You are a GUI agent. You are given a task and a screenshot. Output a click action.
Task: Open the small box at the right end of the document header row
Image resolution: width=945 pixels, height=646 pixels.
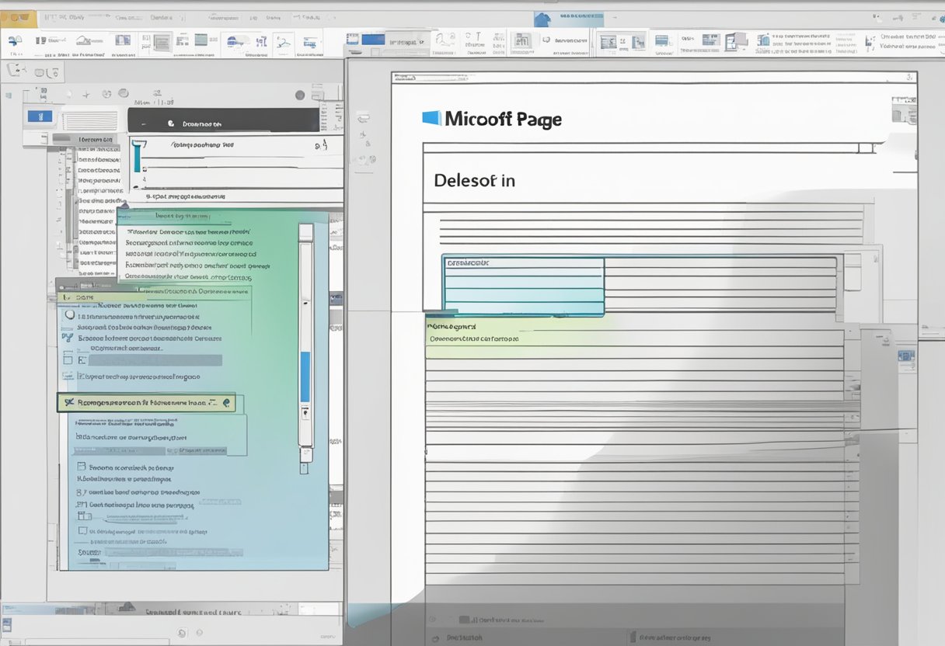pyautogui.click(x=868, y=148)
